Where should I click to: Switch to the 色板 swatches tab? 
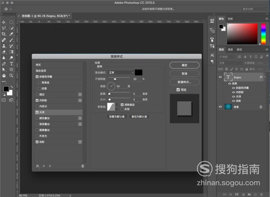[230, 19]
